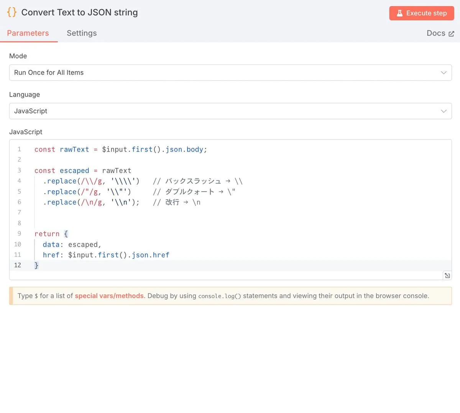This screenshot has width=460, height=413.
Task: Click the href property on line 11
Action: coord(51,255)
